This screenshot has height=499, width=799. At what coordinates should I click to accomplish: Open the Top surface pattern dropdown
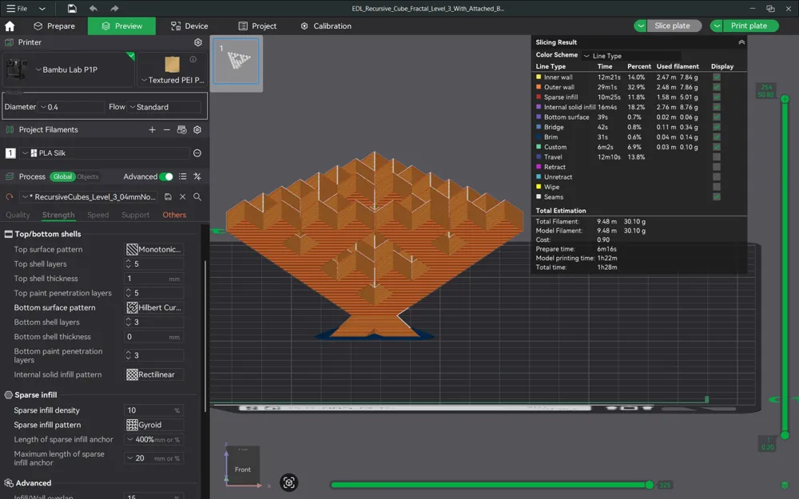tap(154, 249)
